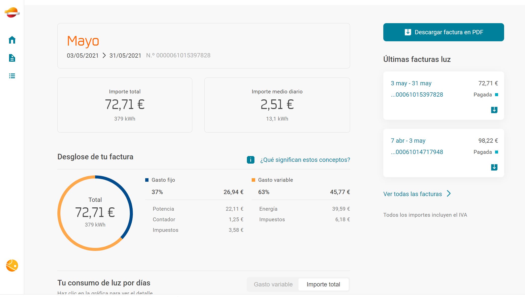Switch chart to Importe total
525x297 pixels.
(323, 284)
